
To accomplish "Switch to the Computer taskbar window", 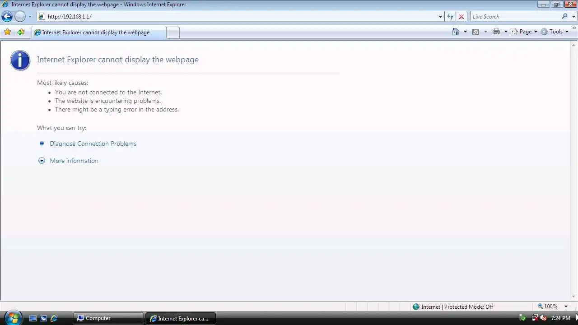I will coord(108,318).
